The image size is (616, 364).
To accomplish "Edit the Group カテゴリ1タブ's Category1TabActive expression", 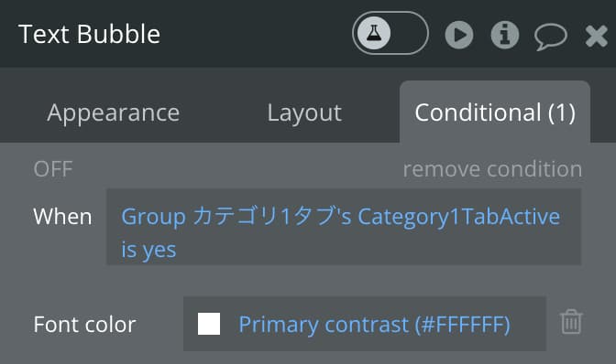I will point(341,217).
